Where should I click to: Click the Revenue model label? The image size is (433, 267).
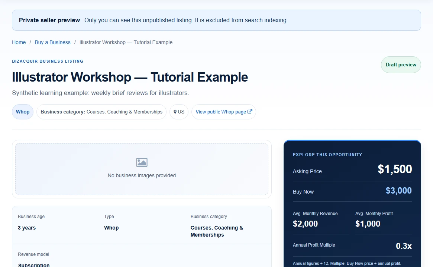click(x=34, y=254)
